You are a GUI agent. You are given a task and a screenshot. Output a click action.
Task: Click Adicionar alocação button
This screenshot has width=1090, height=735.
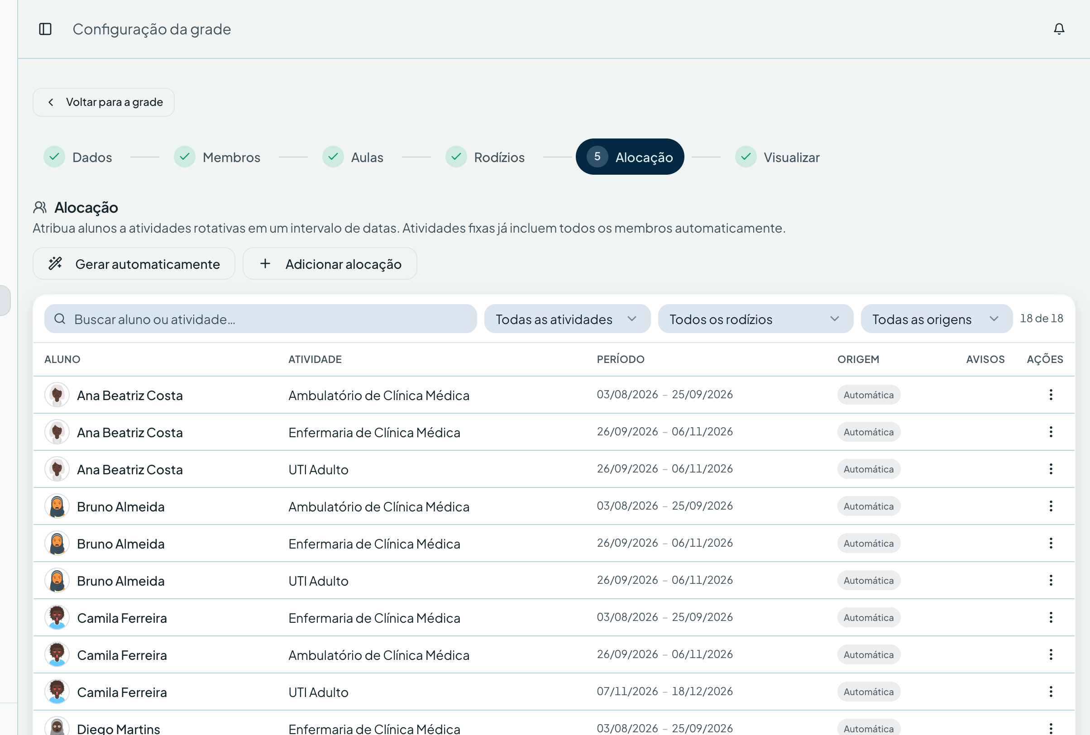(x=330, y=263)
